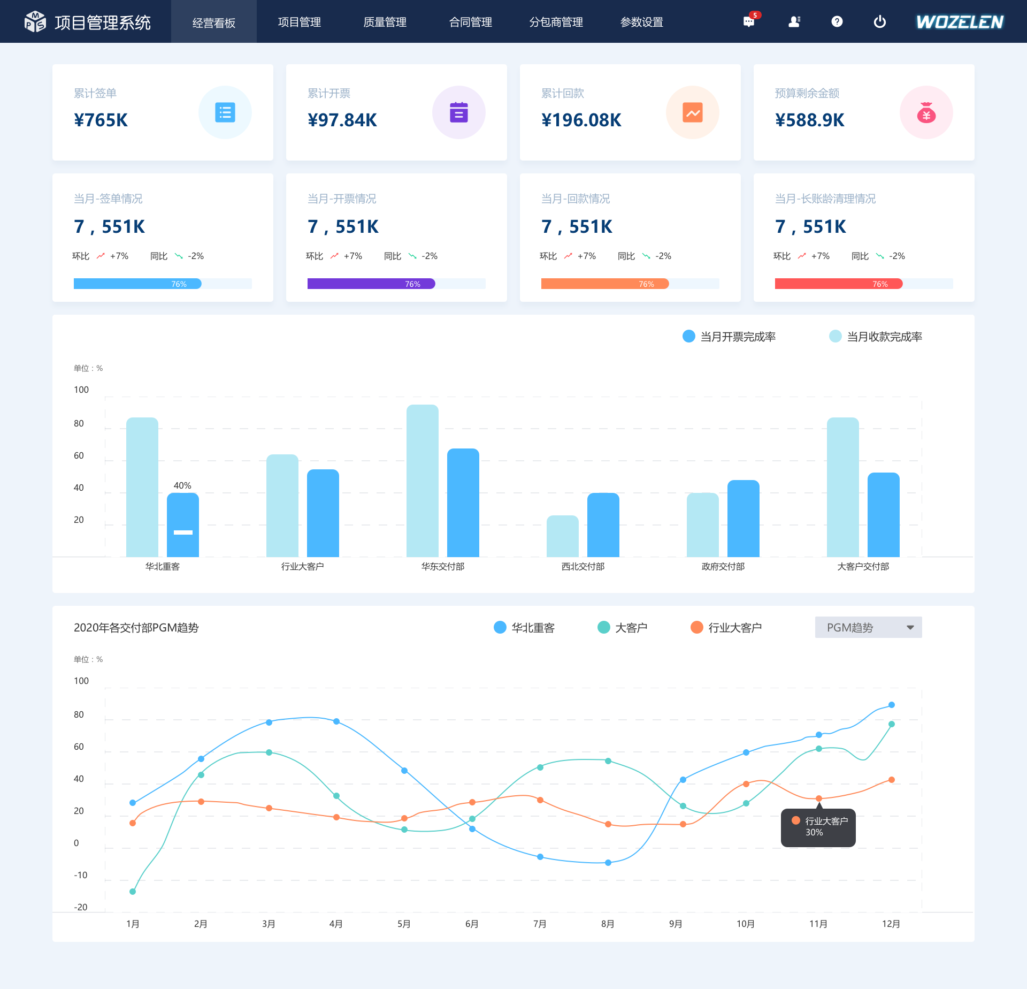Click the 西北交付部 dark blue bar
1027x989 pixels.
click(x=603, y=524)
